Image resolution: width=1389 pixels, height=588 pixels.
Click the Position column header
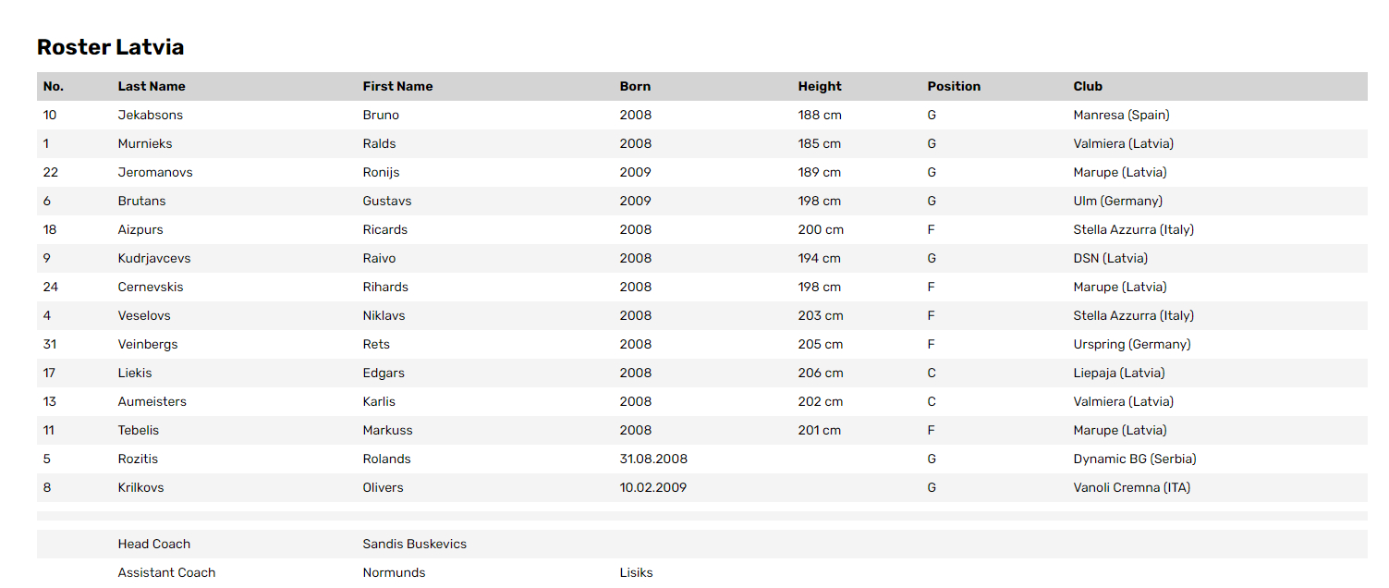pos(954,86)
